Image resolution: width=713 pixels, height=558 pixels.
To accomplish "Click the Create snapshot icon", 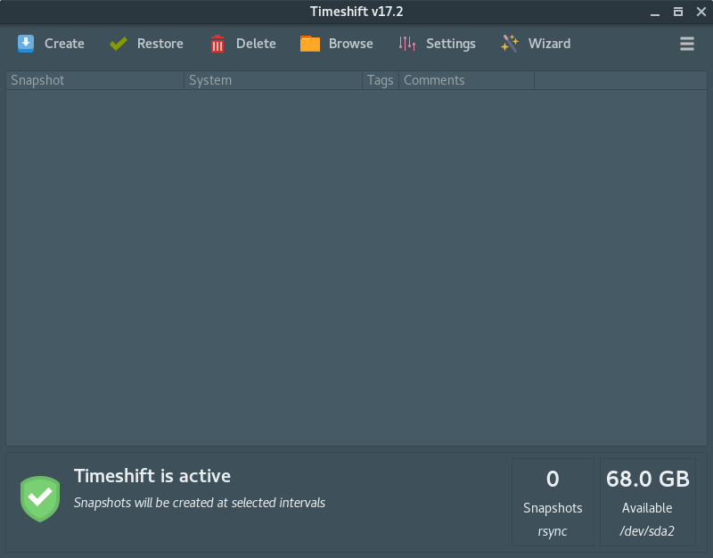I will pos(26,43).
